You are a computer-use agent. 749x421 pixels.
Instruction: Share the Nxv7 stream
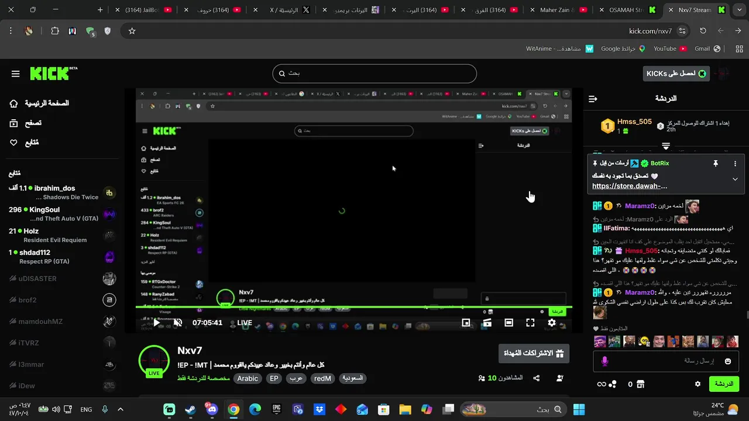[537, 378]
